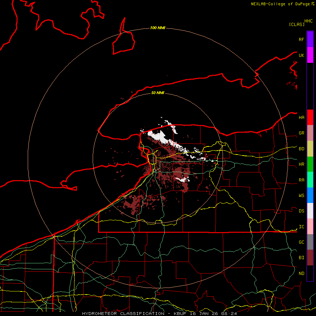Click the HA legend label

point(301,117)
